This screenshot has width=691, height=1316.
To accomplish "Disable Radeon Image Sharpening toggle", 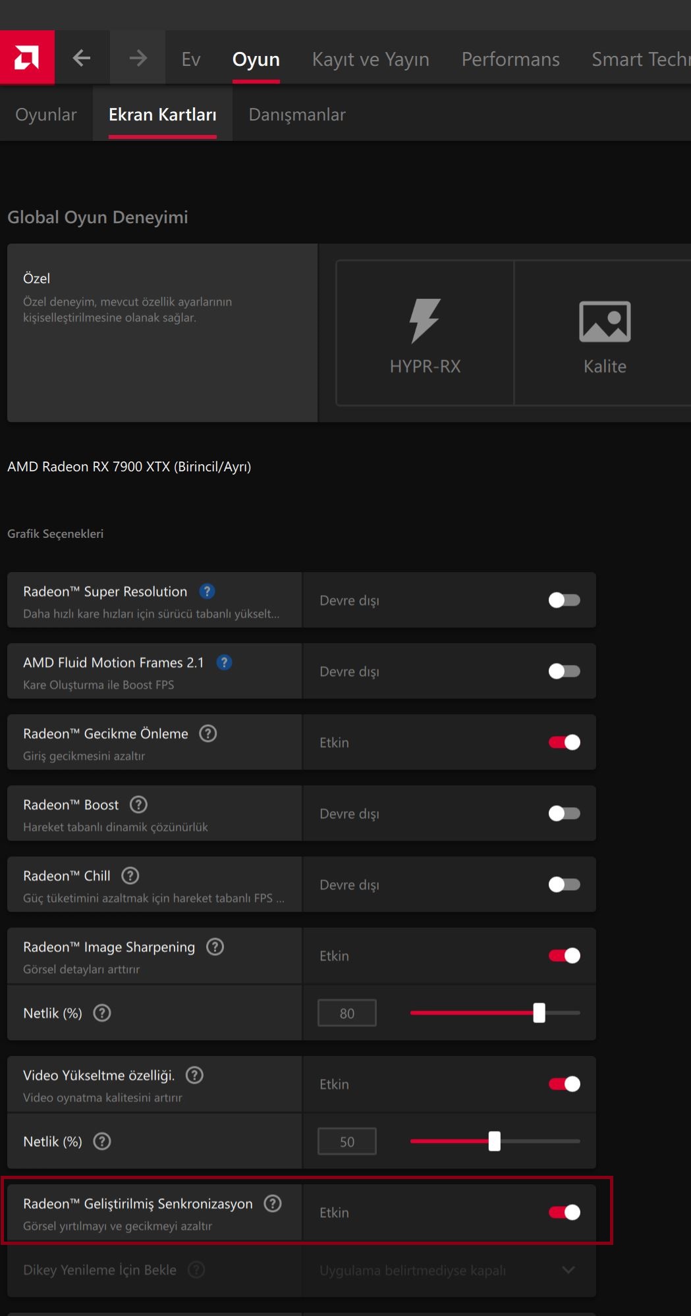I will 565,955.
